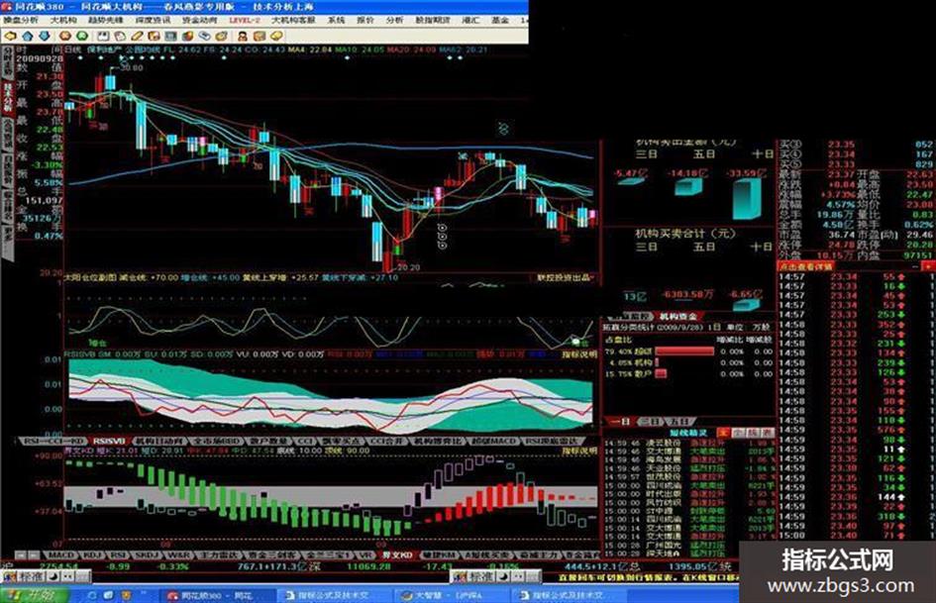
Task: Click the monitor screen toolbar icon
Action: pyautogui.click(x=170, y=37)
